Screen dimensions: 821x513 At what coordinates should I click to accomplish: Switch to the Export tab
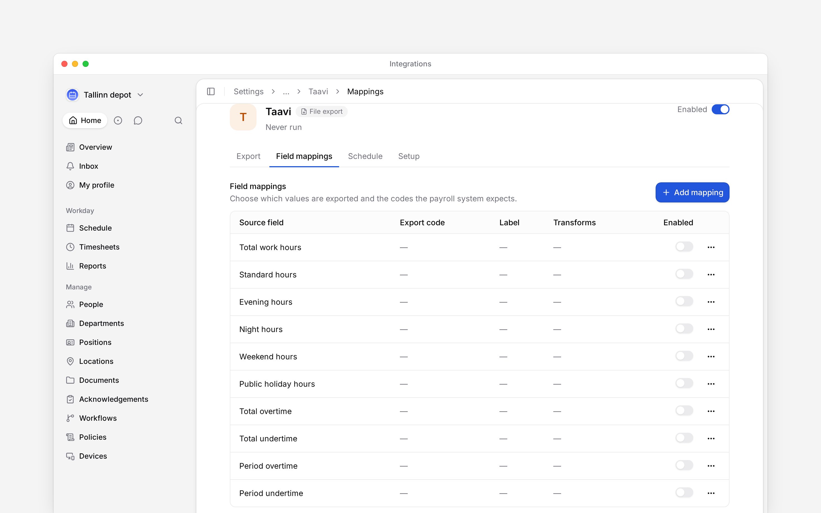point(248,156)
